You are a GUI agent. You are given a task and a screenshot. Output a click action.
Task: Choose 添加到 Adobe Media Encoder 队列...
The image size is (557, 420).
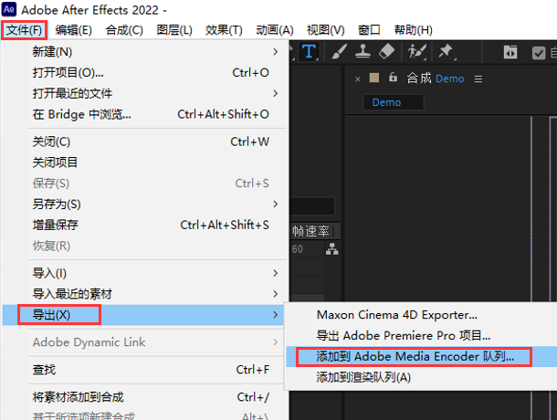coord(421,356)
